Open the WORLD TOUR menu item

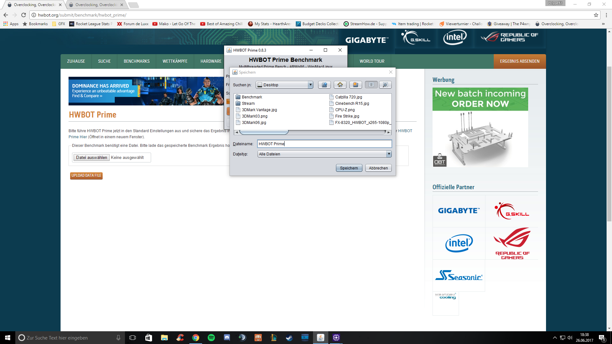click(x=372, y=61)
